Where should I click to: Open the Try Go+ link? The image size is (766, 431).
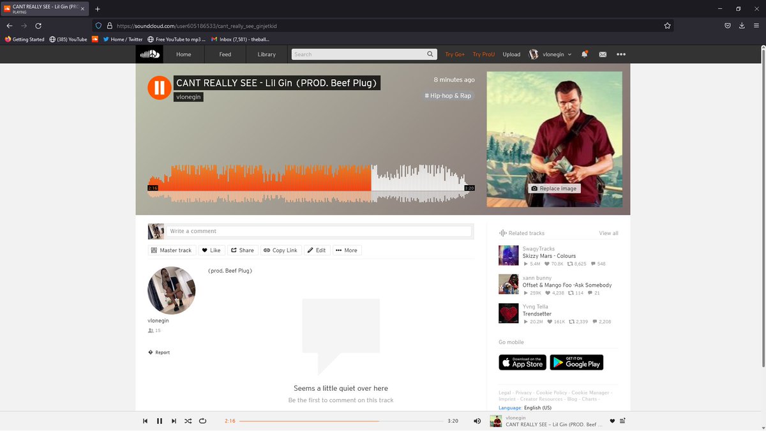tap(455, 54)
